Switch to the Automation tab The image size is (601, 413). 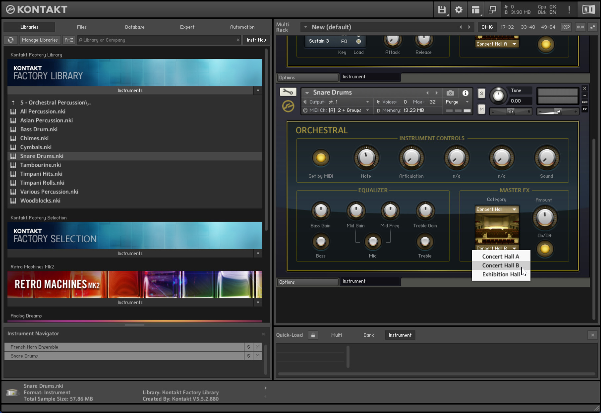tap(242, 27)
